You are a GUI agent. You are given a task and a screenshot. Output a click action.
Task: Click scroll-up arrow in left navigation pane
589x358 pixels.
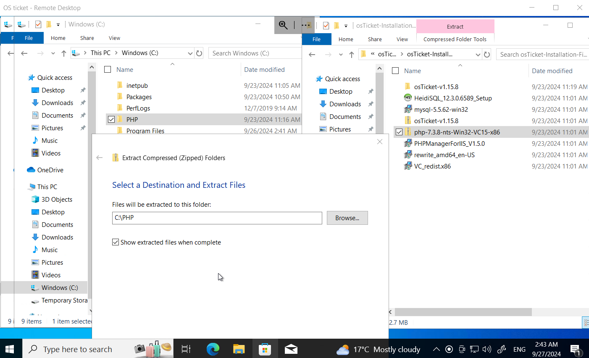[x=92, y=67]
